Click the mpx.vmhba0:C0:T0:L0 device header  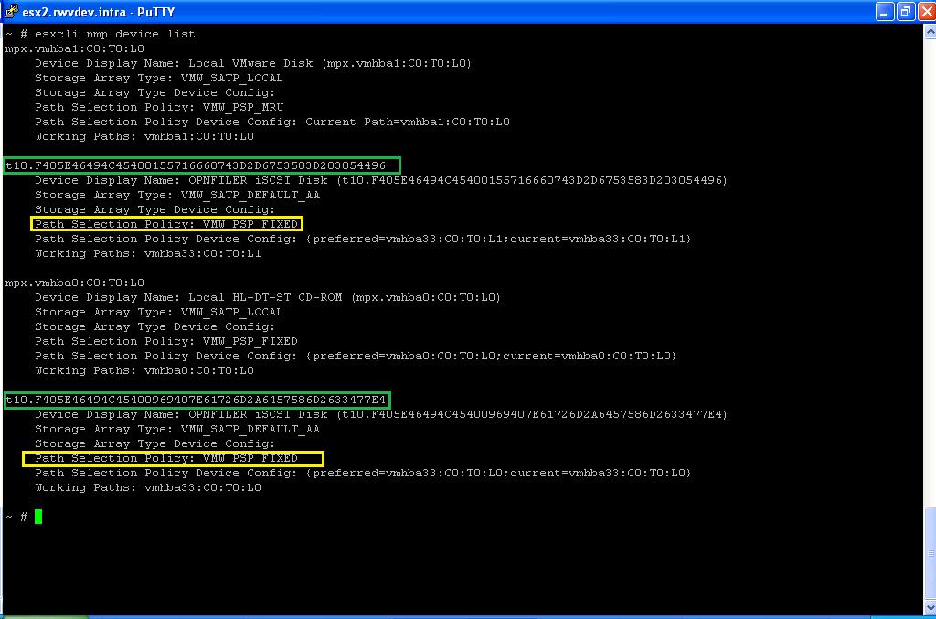(x=75, y=283)
